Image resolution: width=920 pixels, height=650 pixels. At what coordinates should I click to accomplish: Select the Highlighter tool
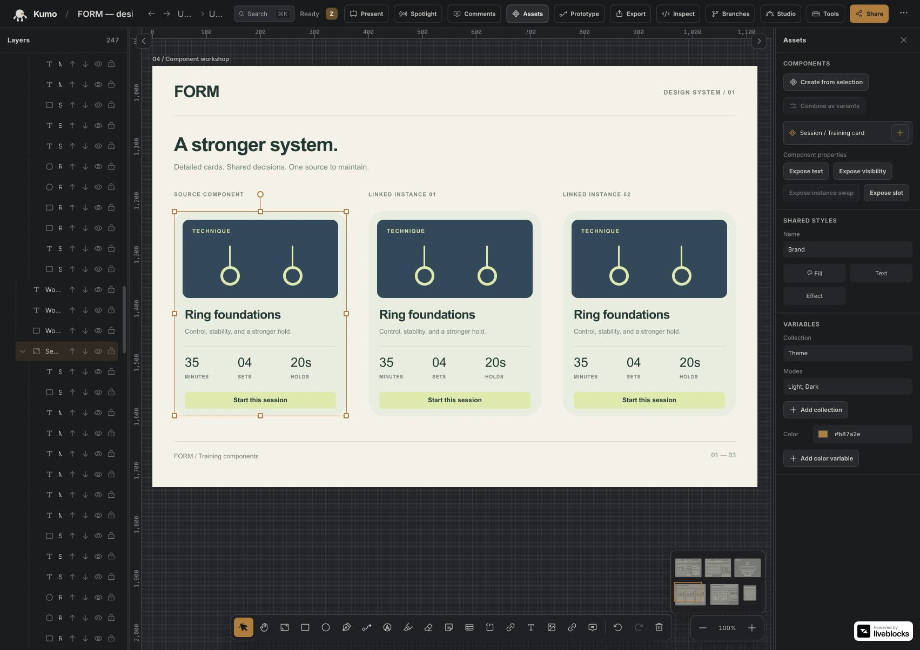tap(407, 627)
